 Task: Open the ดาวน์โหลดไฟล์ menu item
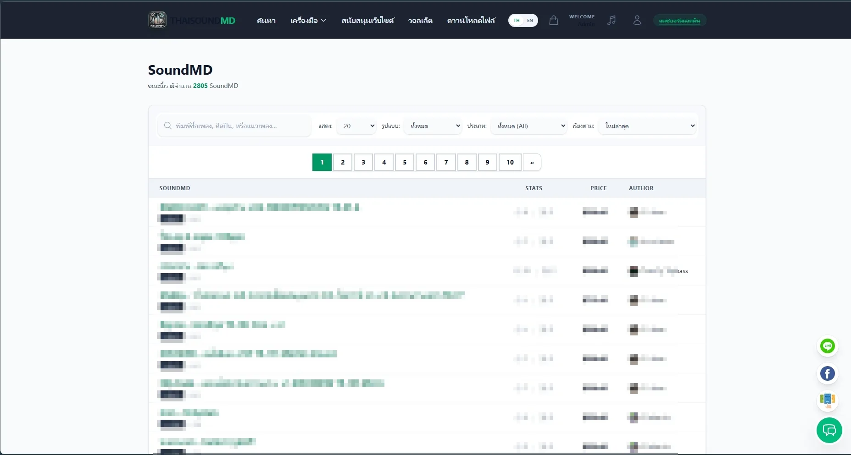471,20
